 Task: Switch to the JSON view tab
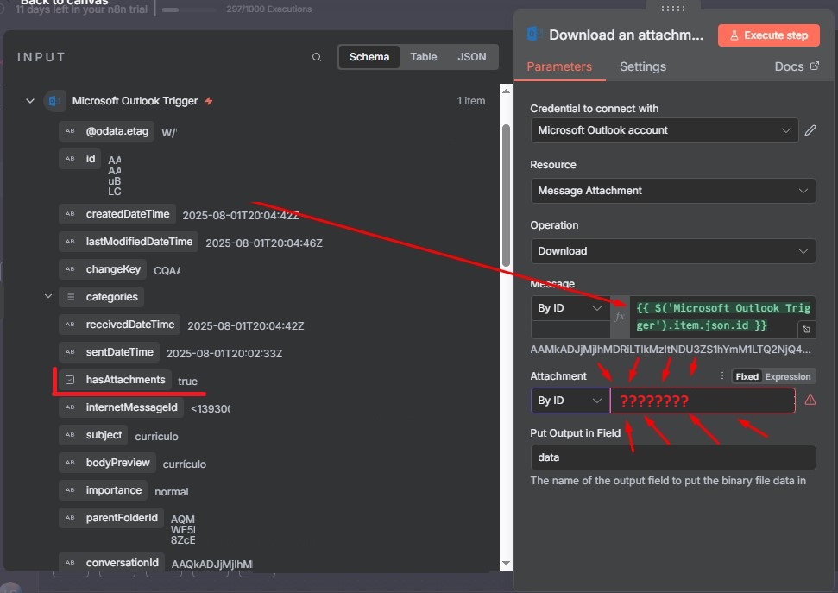coord(472,57)
